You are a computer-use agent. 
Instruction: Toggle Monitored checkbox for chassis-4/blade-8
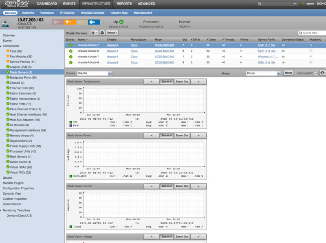tap(311, 62)
